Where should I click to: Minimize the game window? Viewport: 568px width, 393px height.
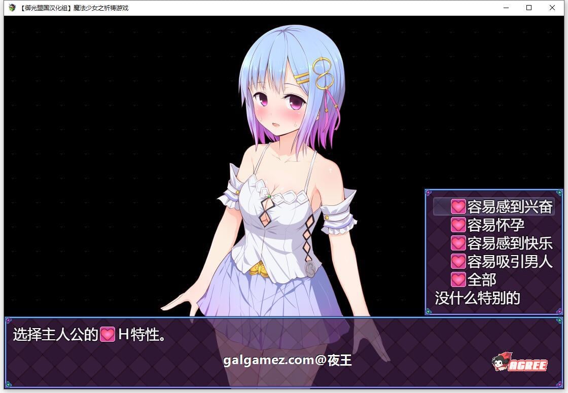[x=505, y=8]
